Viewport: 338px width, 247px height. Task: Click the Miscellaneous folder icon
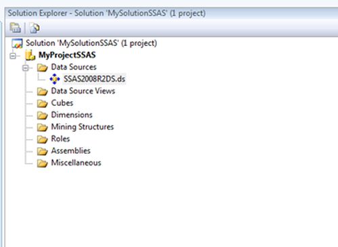(43, 163)
